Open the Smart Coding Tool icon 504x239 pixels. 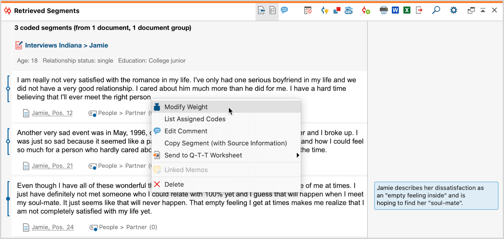click(x=325, y=11)
